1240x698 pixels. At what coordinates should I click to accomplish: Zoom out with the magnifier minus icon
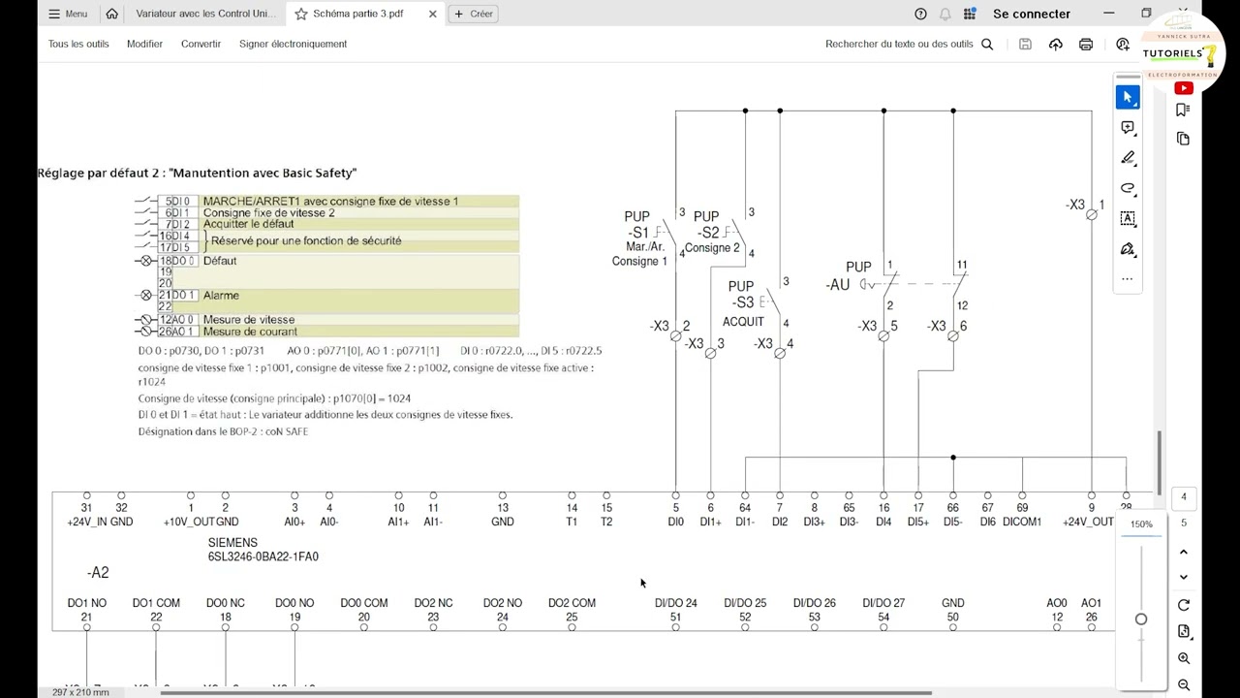[x=1183, y=684]
